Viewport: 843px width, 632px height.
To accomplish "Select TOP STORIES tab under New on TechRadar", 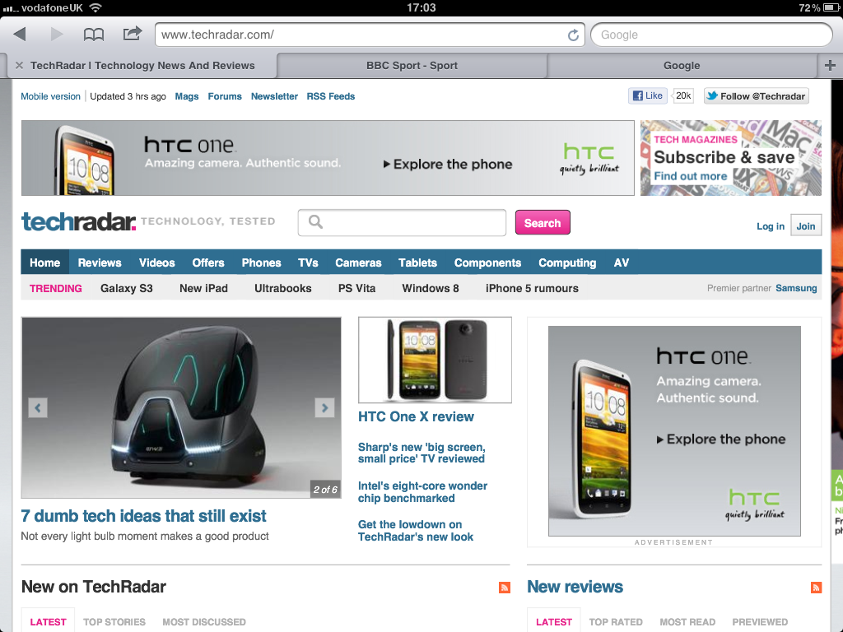I will (x=114, y=622).
